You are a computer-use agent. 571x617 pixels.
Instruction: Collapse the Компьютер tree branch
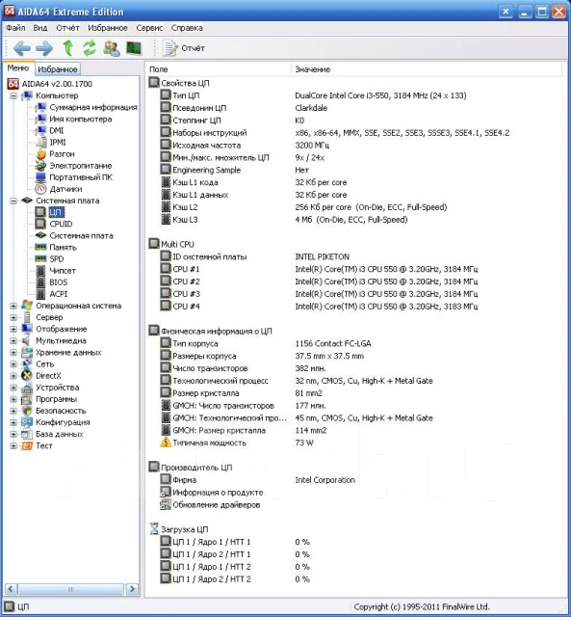click(x=13, y=95)
